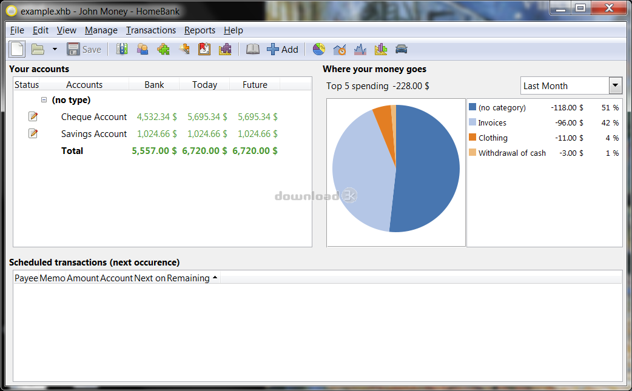
Task: Open the Transactions menu
Action: point(151,30)
